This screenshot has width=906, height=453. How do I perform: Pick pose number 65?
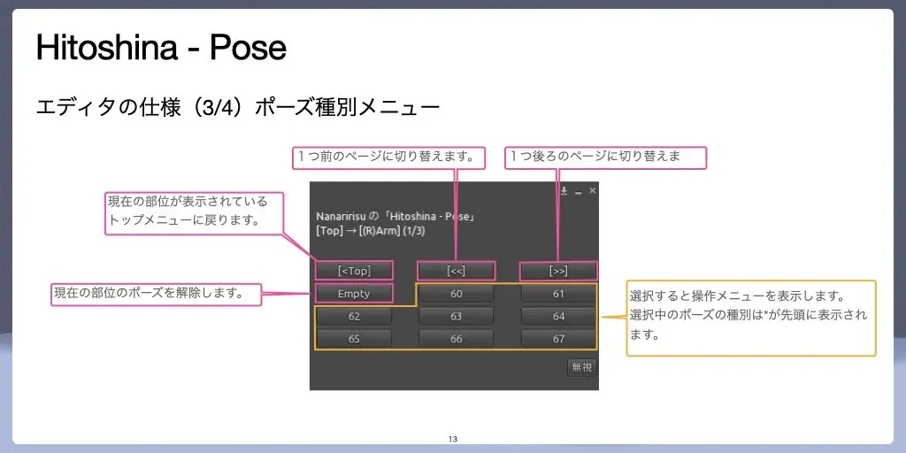354,339
